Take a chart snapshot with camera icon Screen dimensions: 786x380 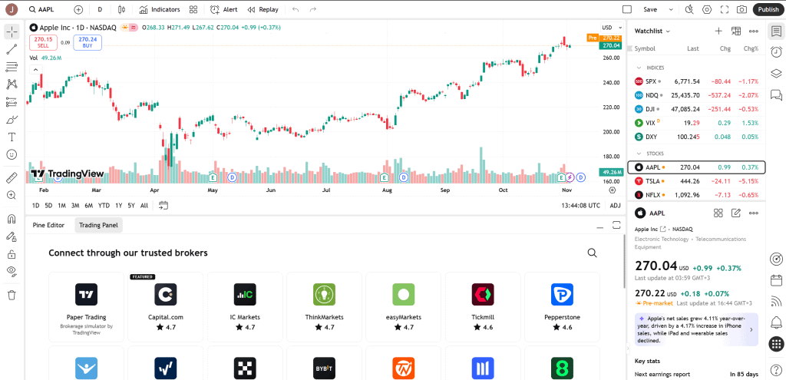pyautogui.click(x=741, y=9)
